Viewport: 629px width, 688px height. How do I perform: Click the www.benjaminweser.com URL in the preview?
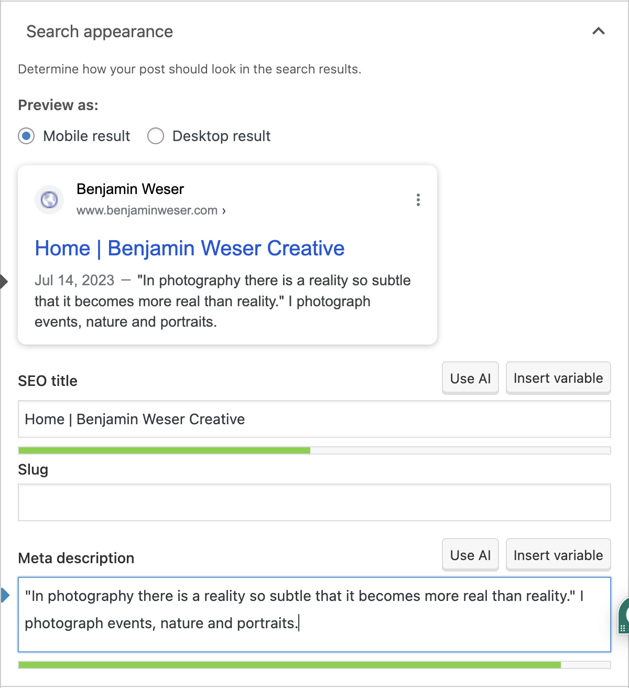[147, 210]
